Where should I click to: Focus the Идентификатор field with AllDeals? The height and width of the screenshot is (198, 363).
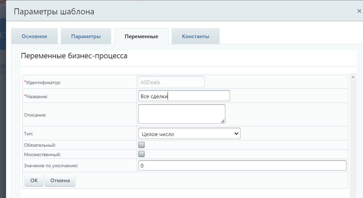pyautogui.click(x=171, y=82)
